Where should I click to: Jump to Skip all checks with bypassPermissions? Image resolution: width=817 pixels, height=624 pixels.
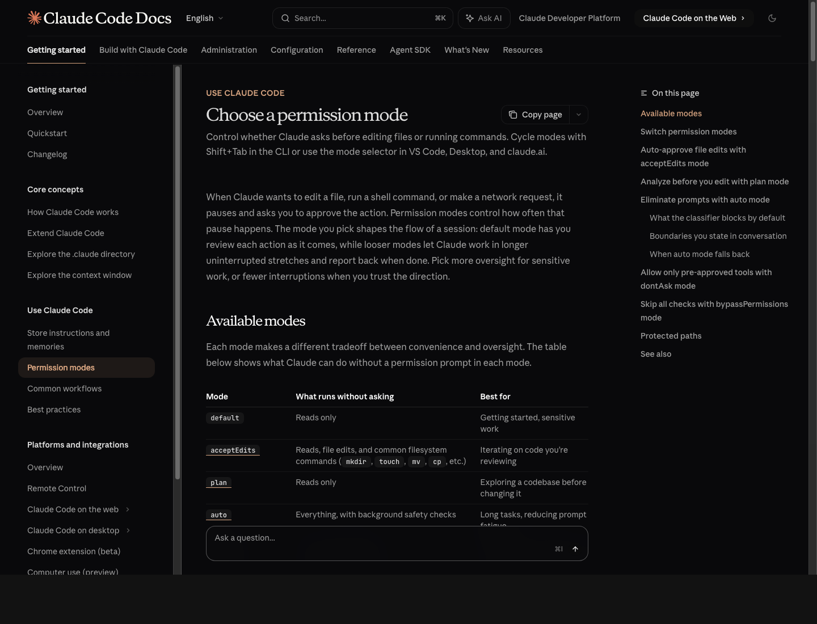714,311
